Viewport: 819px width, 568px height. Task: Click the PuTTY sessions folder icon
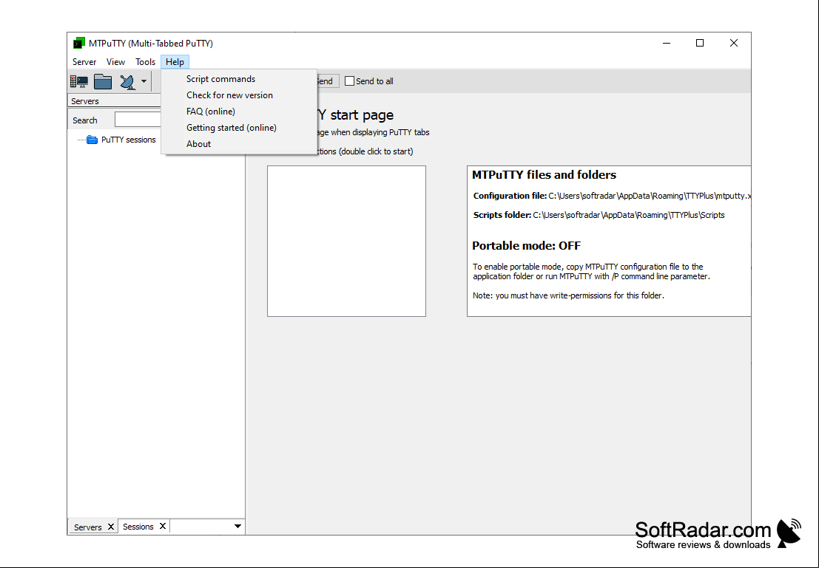tap(92, 140)
